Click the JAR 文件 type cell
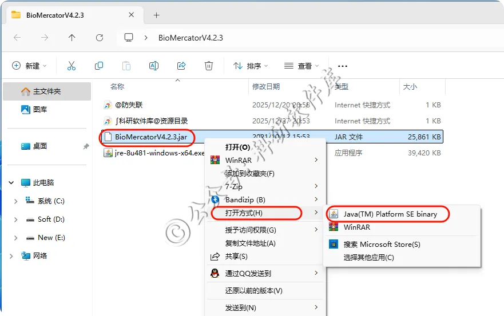The height and width of the screenshot is (316, 504). coord(348,137)
